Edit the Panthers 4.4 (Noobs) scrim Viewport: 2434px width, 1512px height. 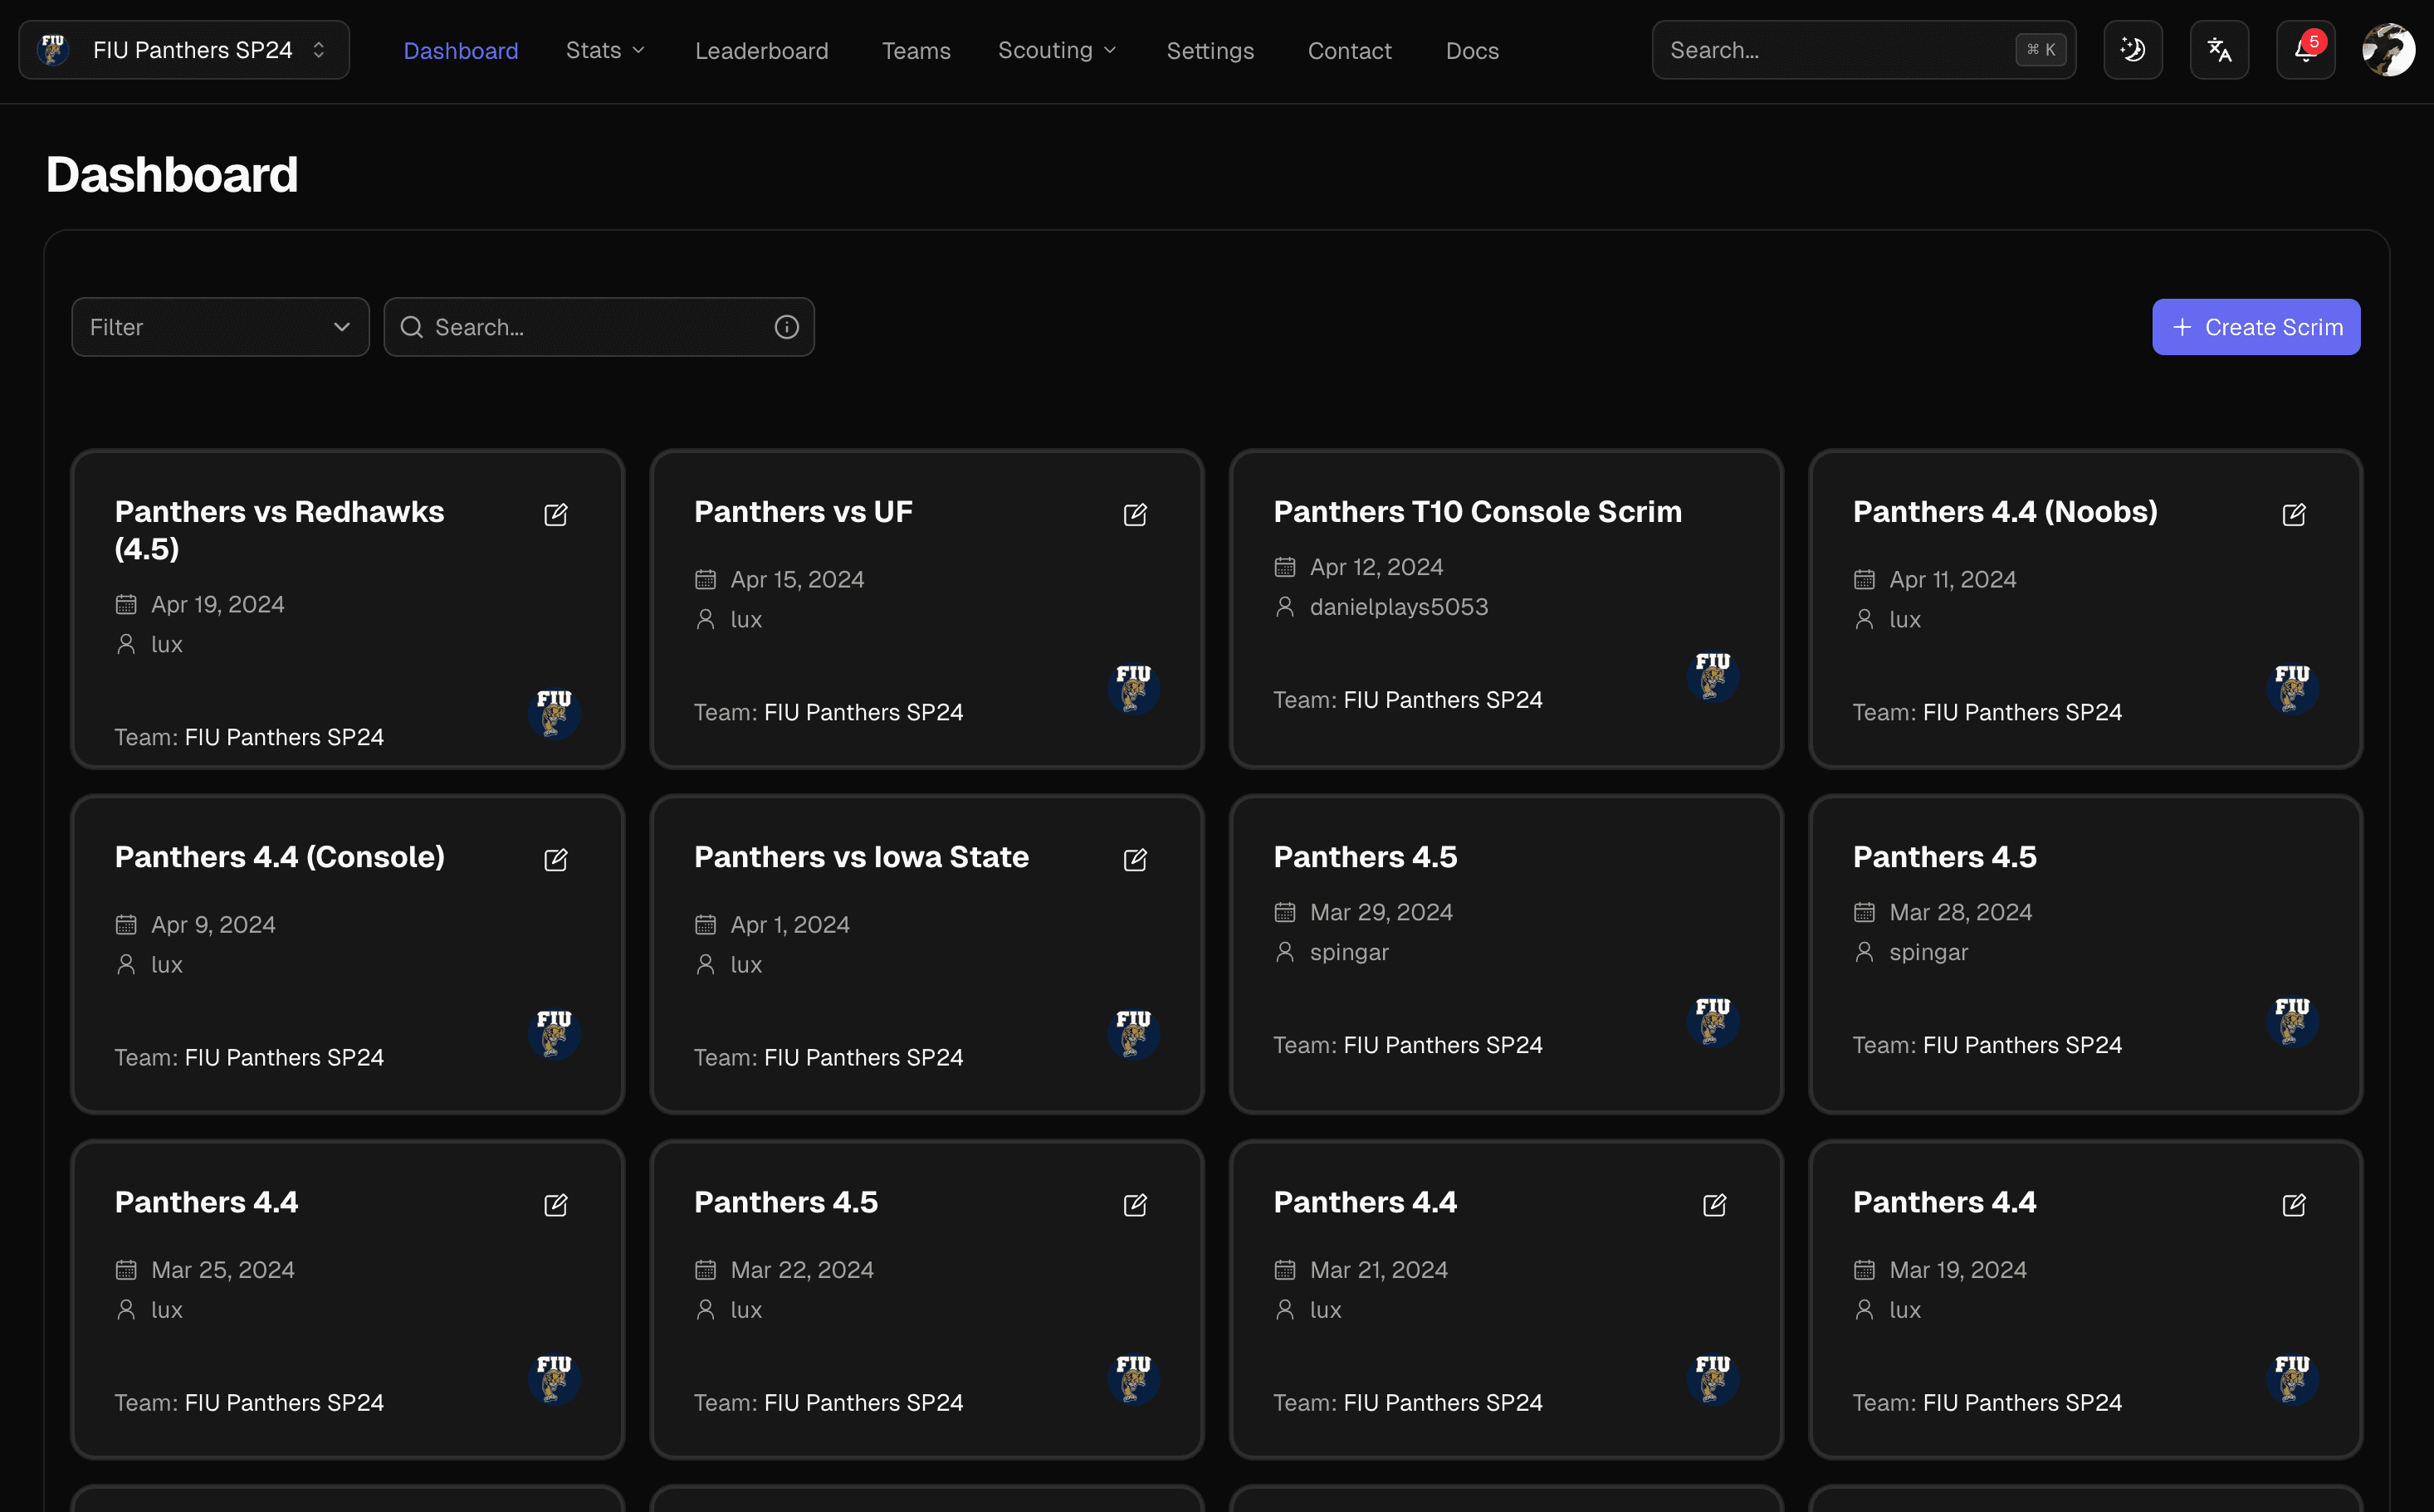point(2293,514)
